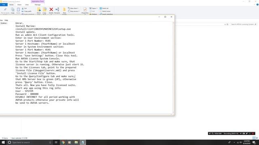Stop the recording with red button
The height and width of the screenshot is (145, 259).
(x=253, y=133)
